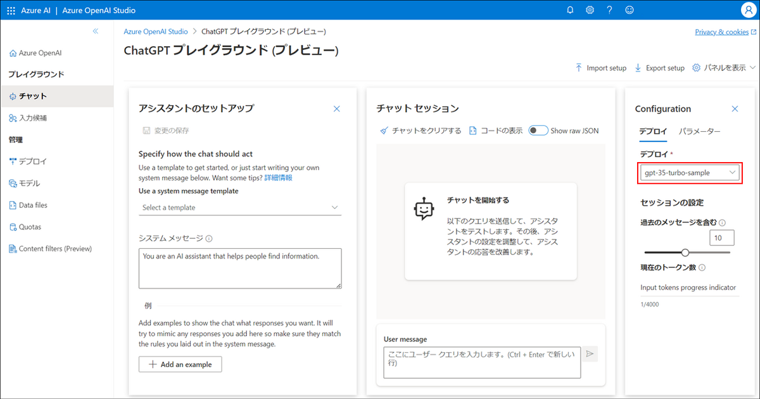The width and height of the screenshot is (760, 399).
Task: Click the Specify how the chat should act text
Action: coord(196,154)
